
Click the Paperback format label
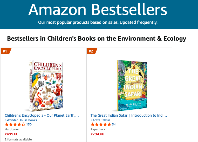coord(98,129)
